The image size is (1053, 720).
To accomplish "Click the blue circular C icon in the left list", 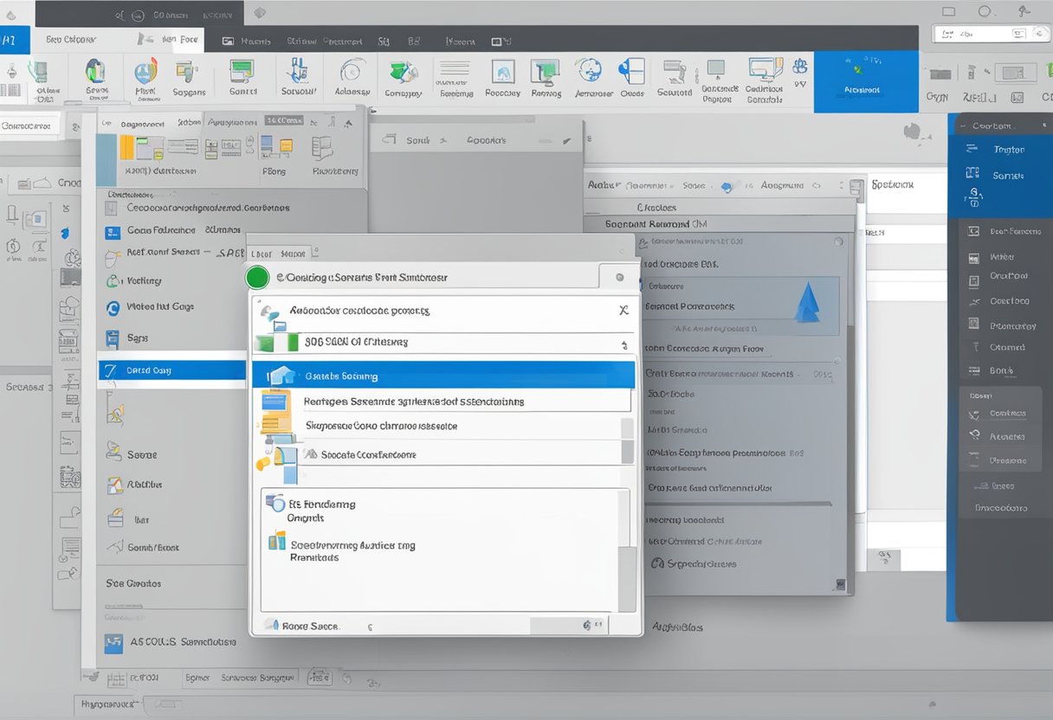I will (x=113, y=307).
